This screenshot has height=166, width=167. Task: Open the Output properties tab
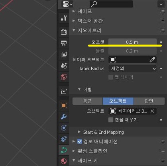[x=64, y=43]
